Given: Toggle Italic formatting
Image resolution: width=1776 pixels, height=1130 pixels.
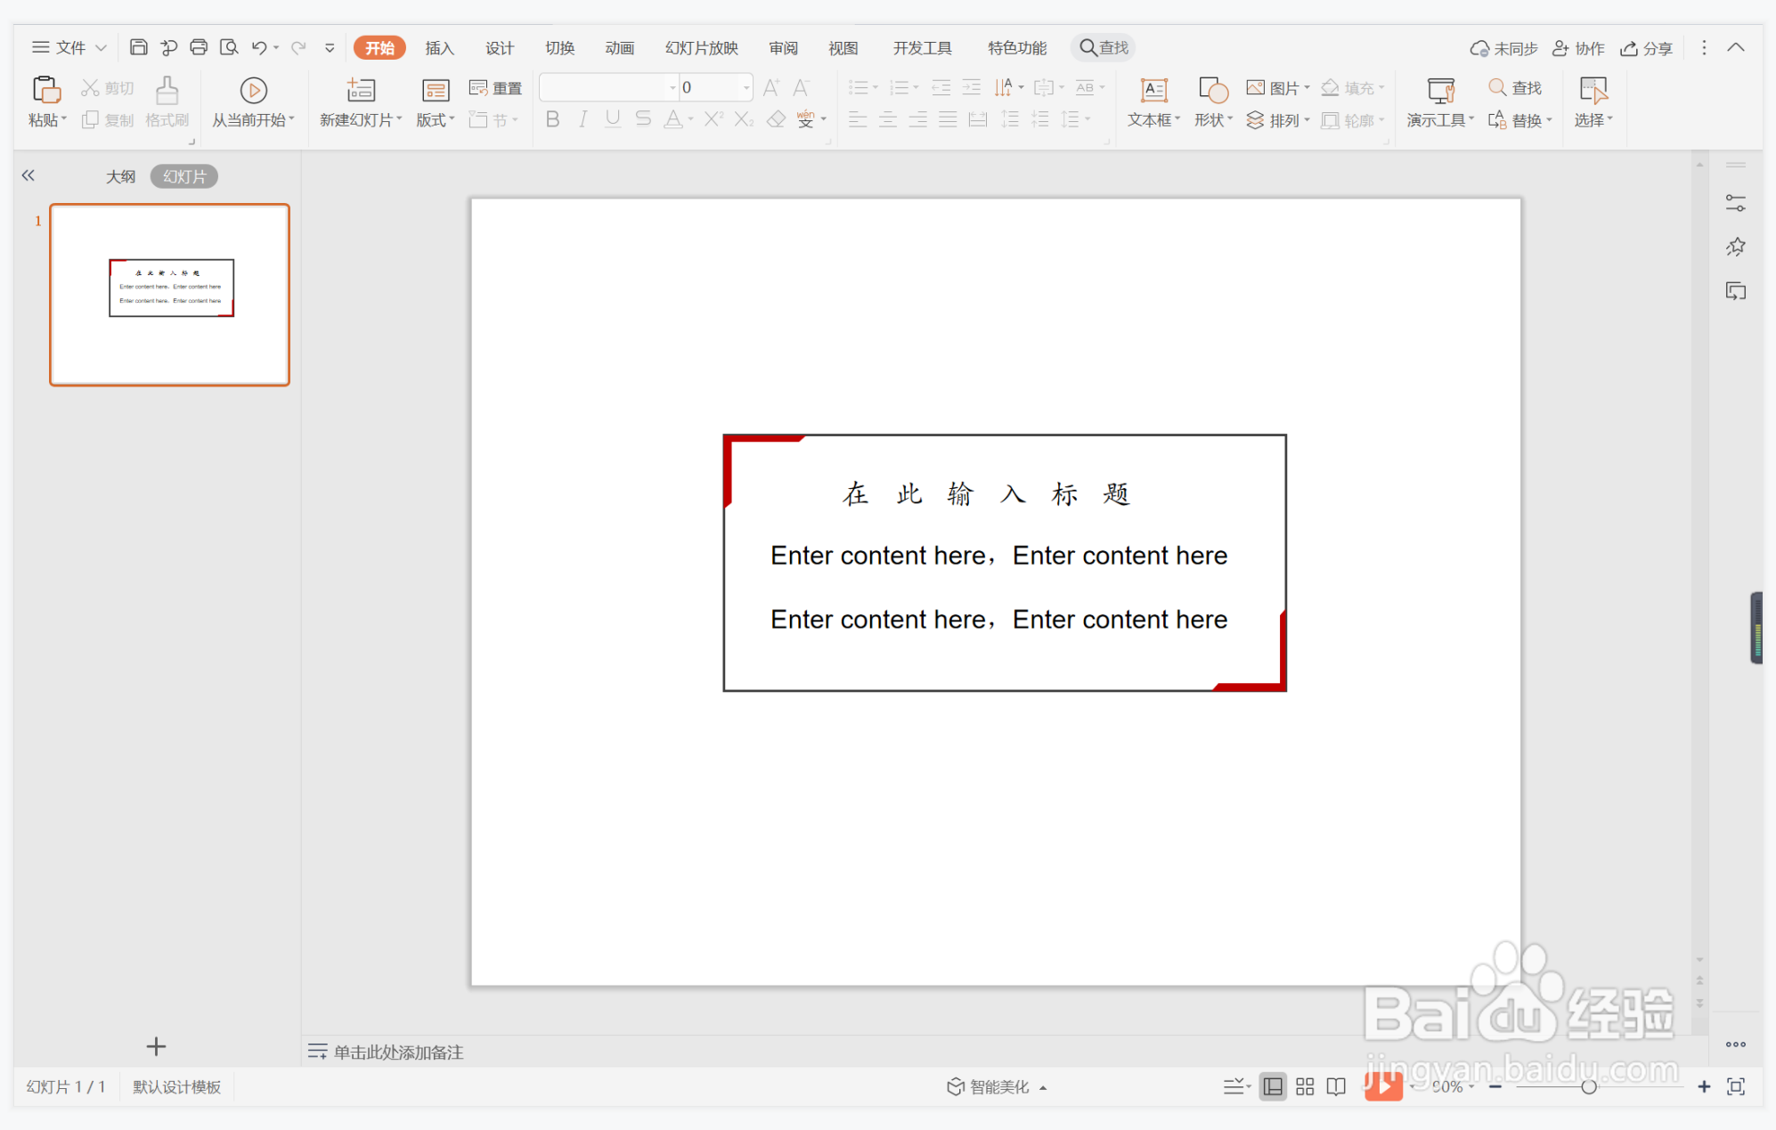Looking at the screenshot, I should click(x=582, y=119).
